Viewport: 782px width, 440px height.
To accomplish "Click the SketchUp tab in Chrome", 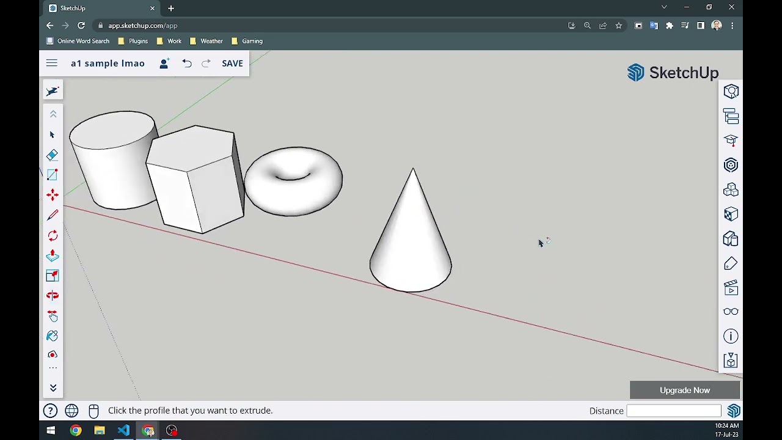I will point(101,8).
